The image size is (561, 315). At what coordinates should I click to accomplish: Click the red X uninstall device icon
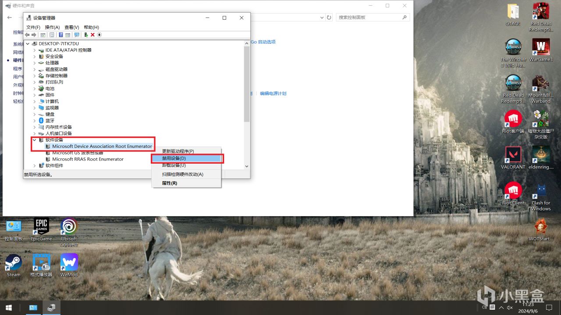[x=92, y=35]
